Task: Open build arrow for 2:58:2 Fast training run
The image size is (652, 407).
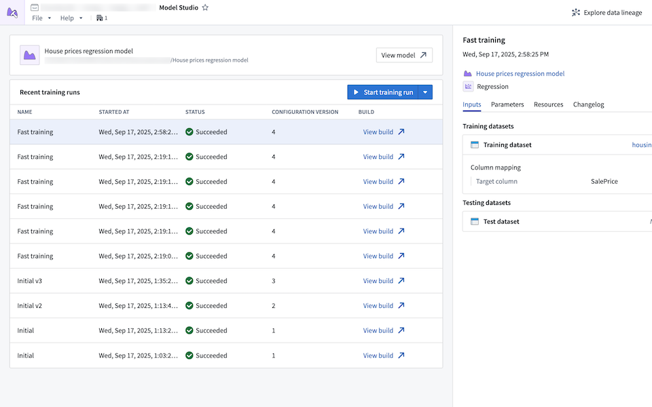Action: coord(401,132)
